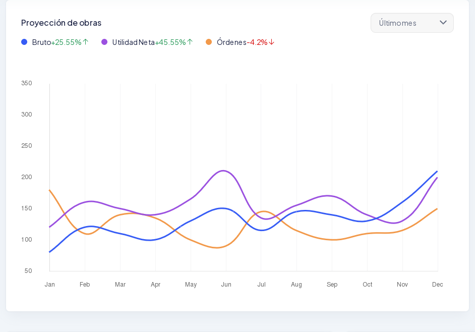Image resolution: width=475 pixels, height=332 pixels.
Task: Click the red down arrow beside -4.2%
Action: pos(272,42)
